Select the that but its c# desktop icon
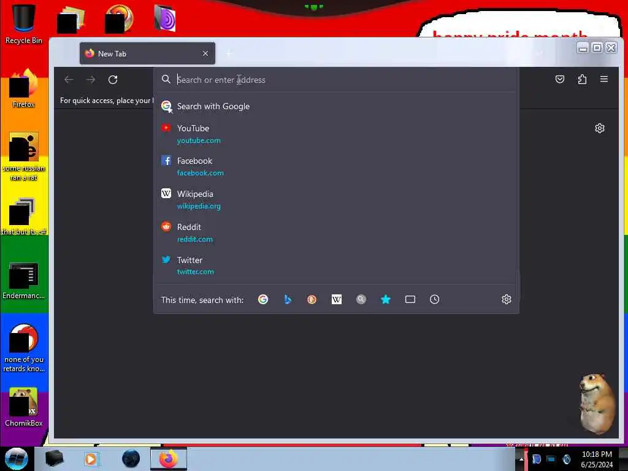 (x=24, y=216)
